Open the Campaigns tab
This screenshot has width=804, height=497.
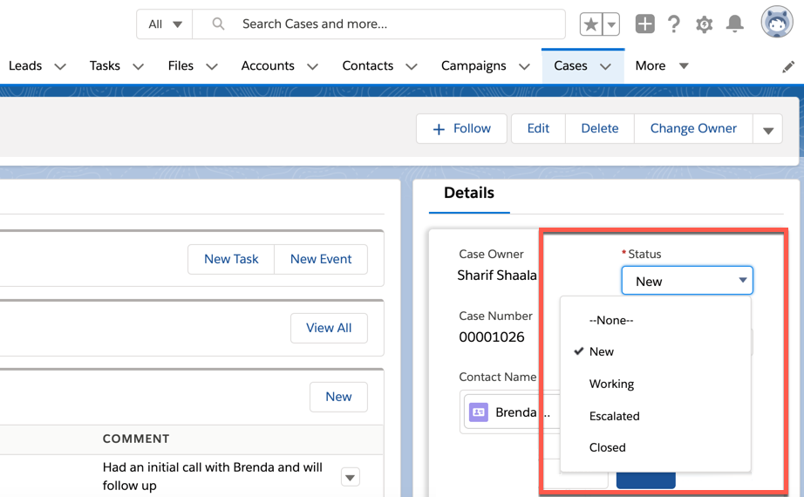click(x=474, y=66)
